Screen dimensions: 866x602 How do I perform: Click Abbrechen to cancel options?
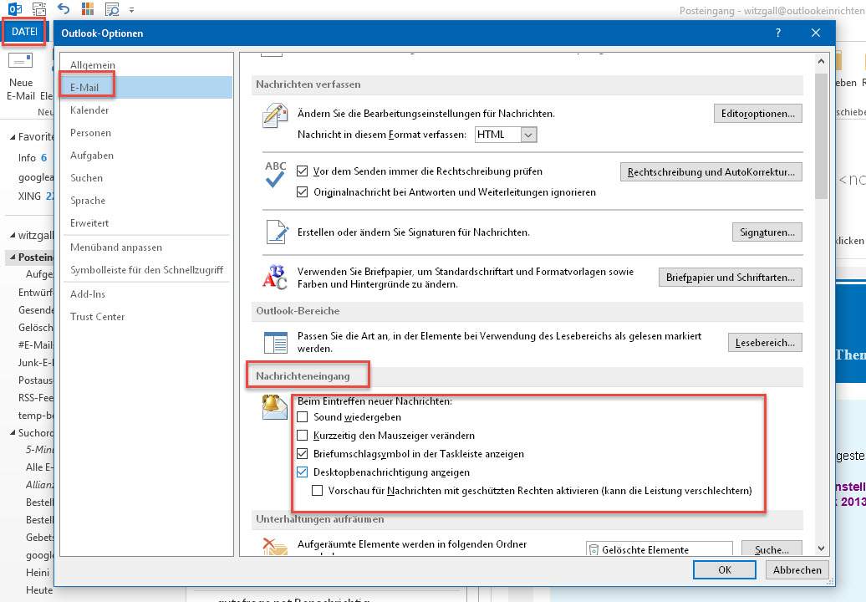coord(797,570)
